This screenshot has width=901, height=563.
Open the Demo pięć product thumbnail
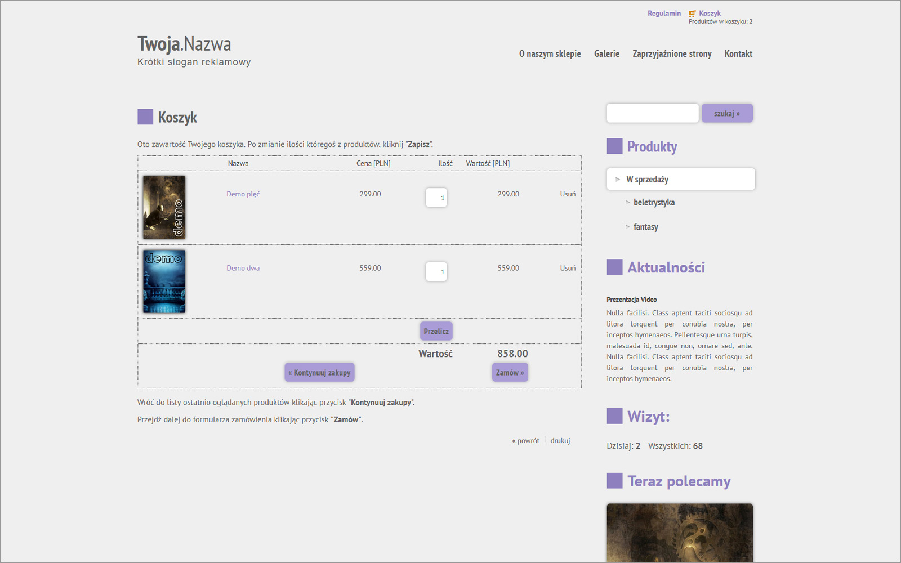pyautogui.click(x=164, y=207)
